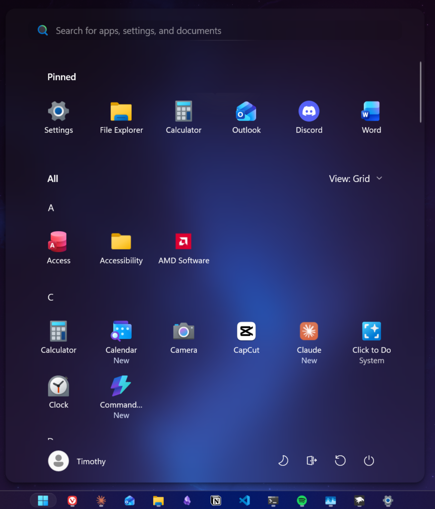This screenshot has height=509, width=435.
Task: Click the sign out icon
Action: tap(312, 461)
